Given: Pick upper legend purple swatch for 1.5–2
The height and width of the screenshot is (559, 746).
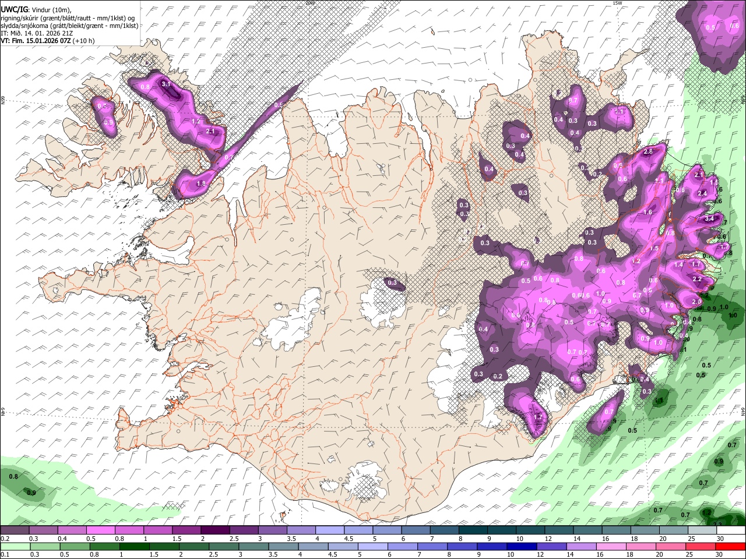Looking at the screenshot, I should 186,530.
